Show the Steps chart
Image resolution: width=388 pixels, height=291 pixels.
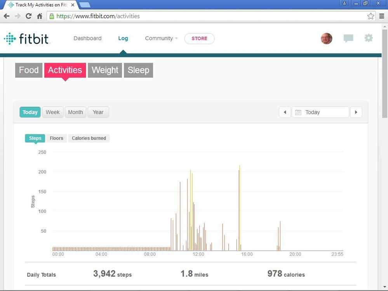coord(35,138)
